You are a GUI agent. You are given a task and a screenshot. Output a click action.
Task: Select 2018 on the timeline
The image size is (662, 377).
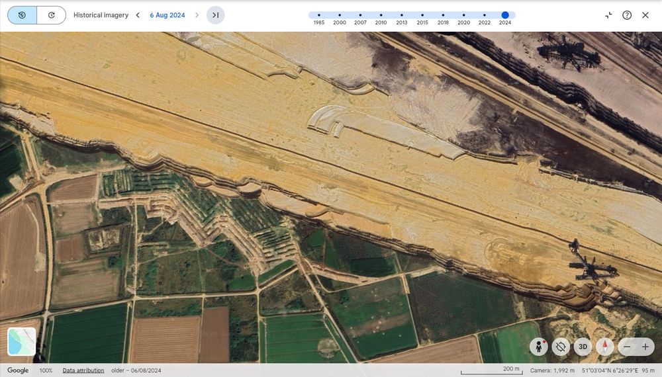pos(443,15)
